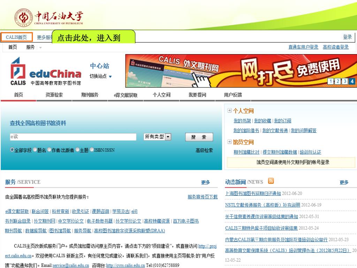357x268 pixels.
Task: Show banner slide 1
Action: [331, 81]
